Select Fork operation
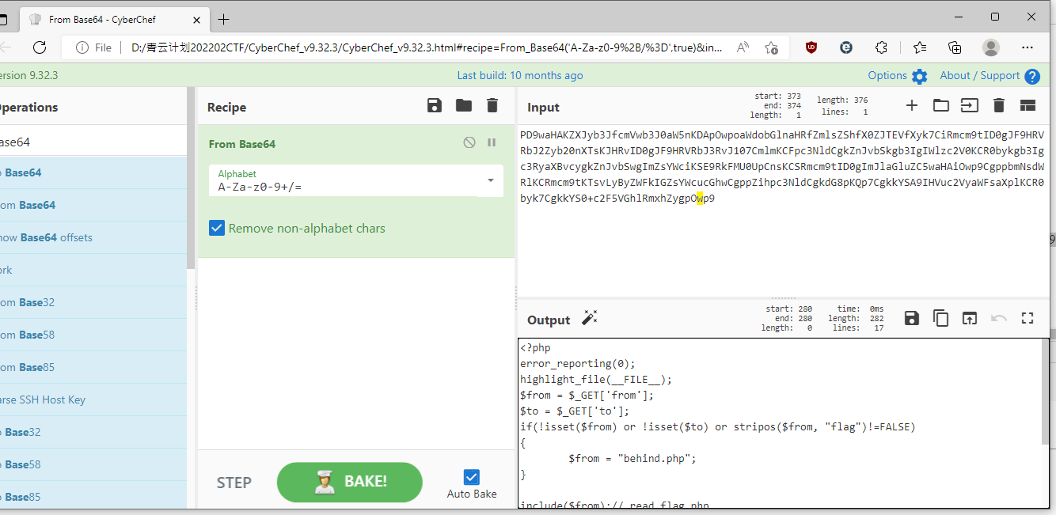 coord(93,270)
